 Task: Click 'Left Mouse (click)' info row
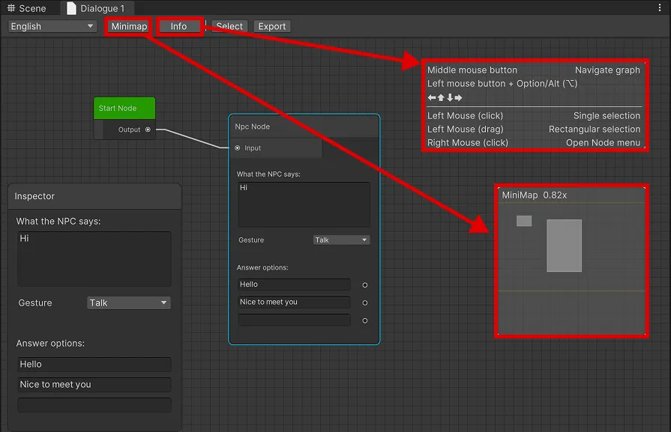[x=465, y=116]
